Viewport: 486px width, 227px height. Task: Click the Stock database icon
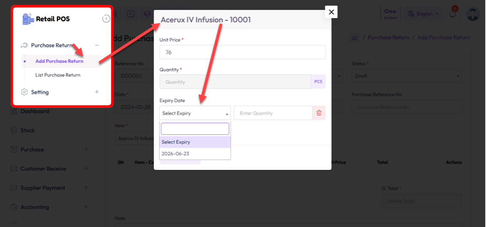pos(14,131)
